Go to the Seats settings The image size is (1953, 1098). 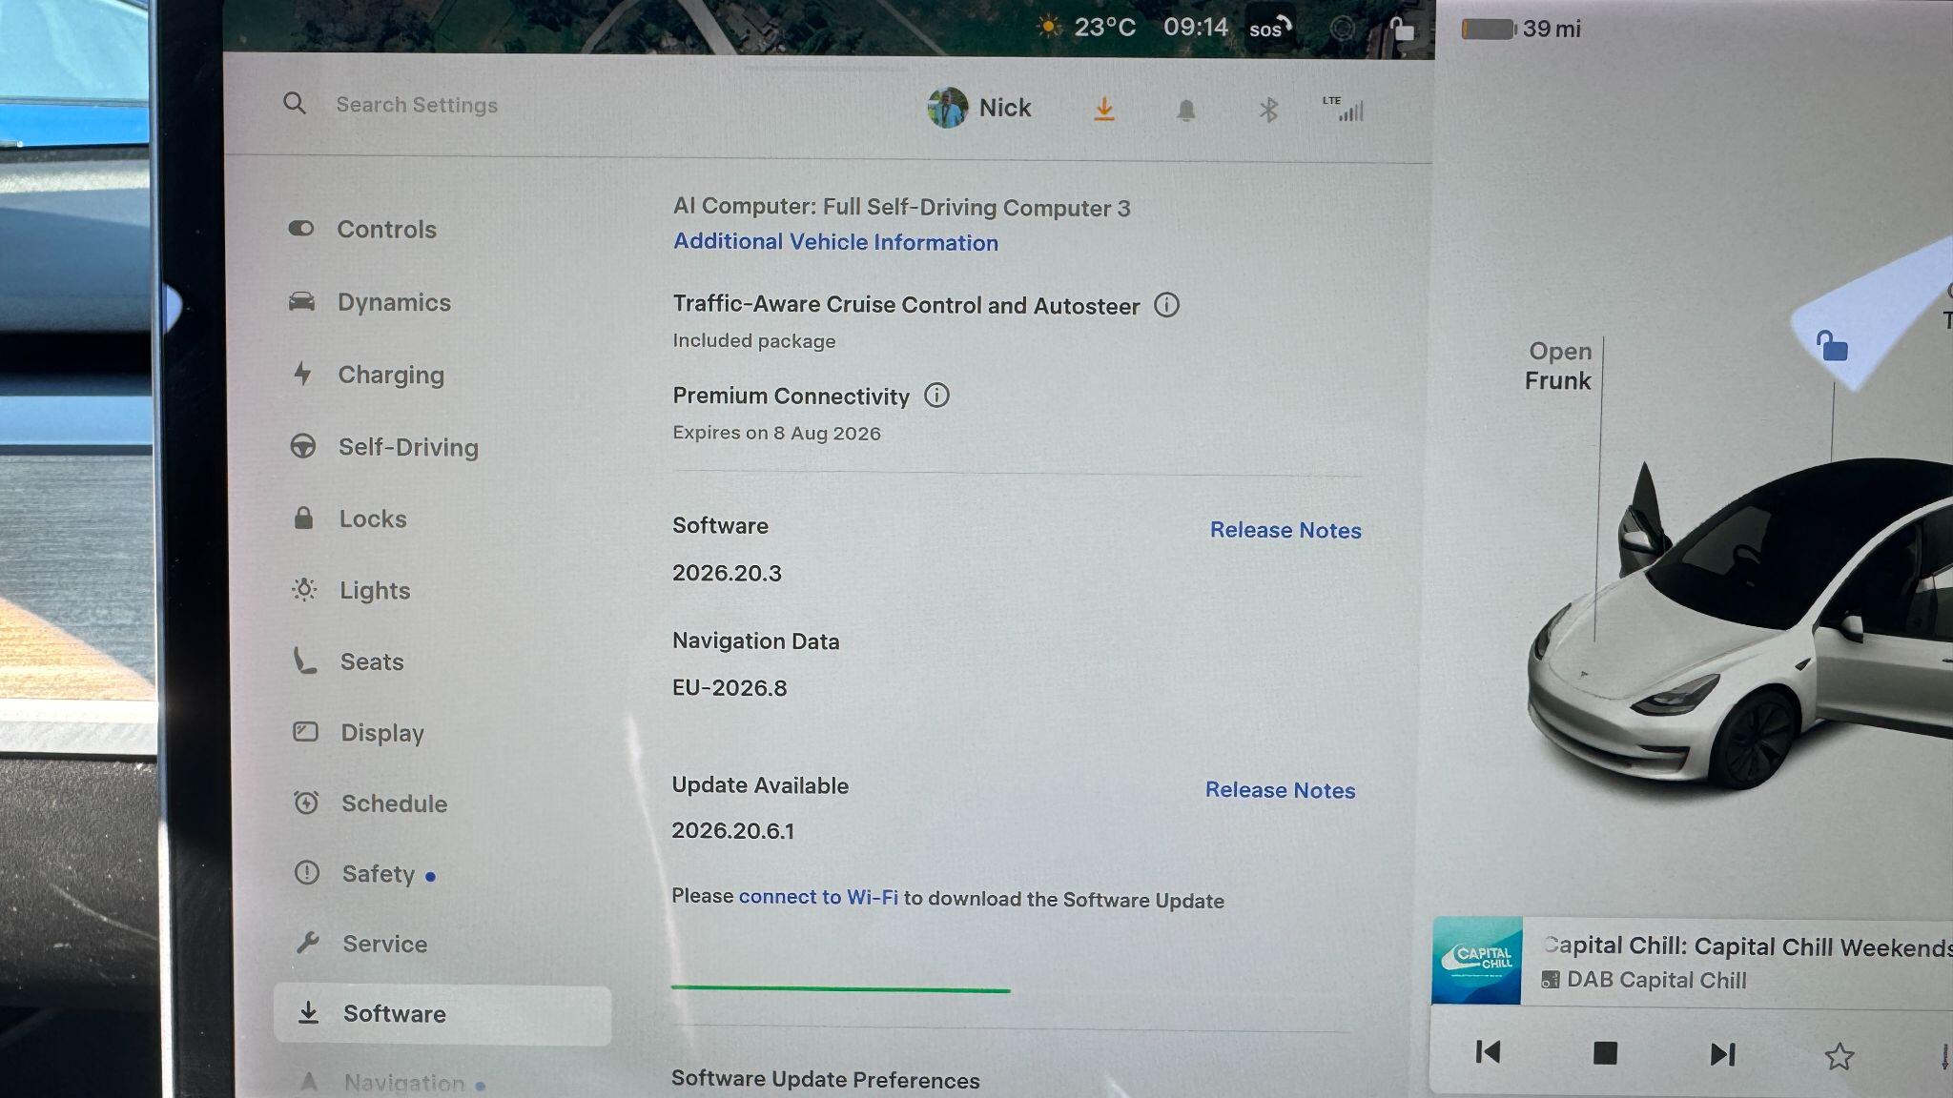click(x=348, y=661)
